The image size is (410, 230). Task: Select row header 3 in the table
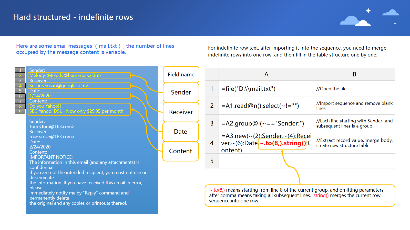point(212,123)
